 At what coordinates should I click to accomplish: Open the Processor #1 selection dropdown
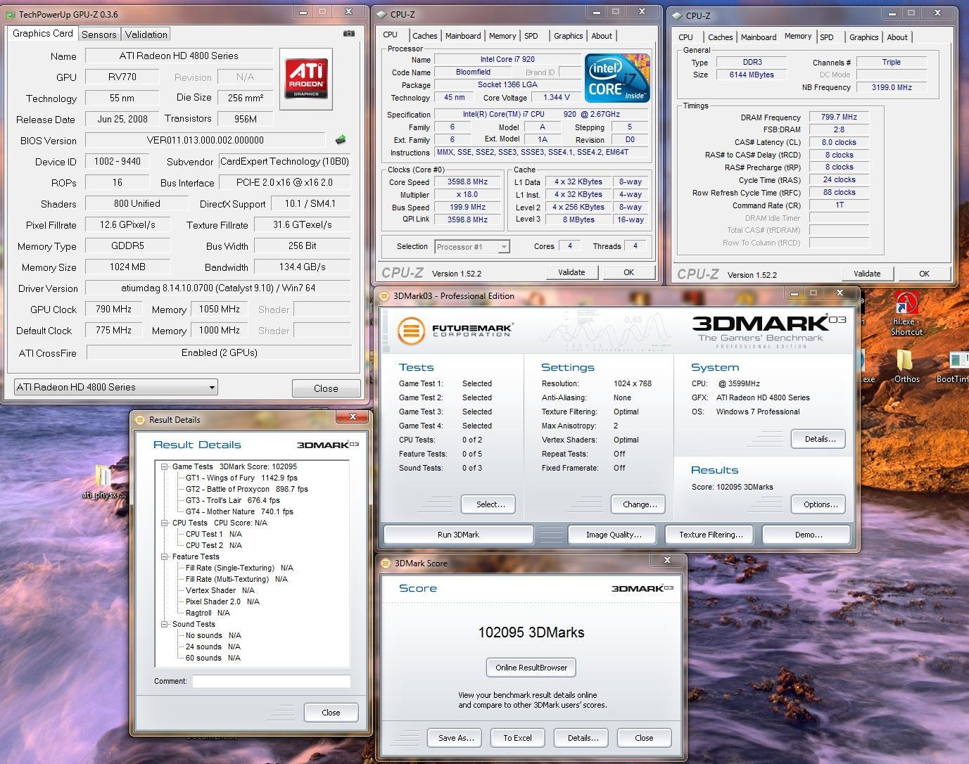pos(472,246)
